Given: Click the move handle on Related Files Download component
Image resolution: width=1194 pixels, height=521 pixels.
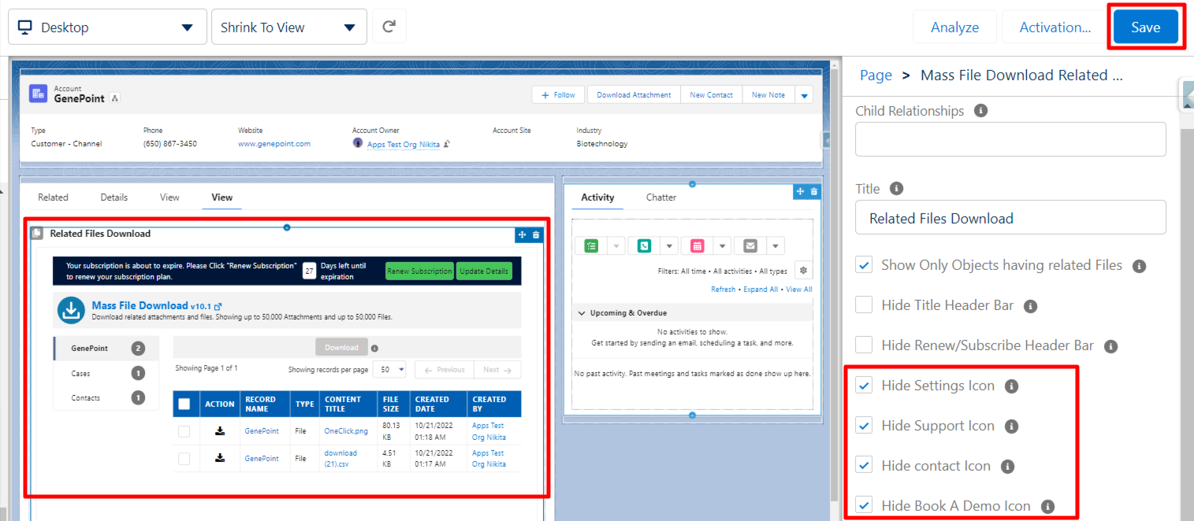Looking at the screenshot, I should 522,235.
